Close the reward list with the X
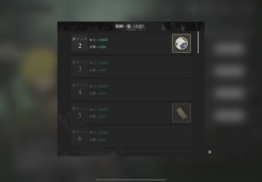The image size is (262, 182). pyautogui.click(x=210, y=152)
